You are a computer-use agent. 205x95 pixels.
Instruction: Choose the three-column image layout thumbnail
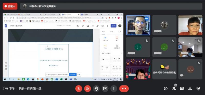coord(117,68)
